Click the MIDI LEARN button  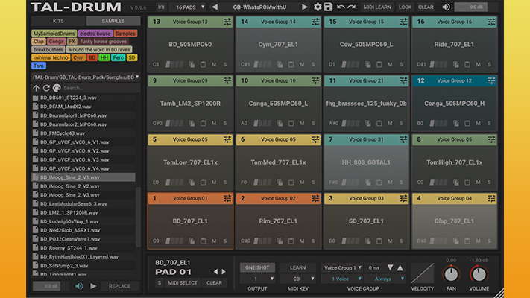(x=377, y=7)
